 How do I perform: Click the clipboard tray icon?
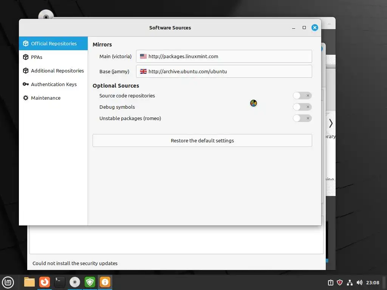(330, 282)
